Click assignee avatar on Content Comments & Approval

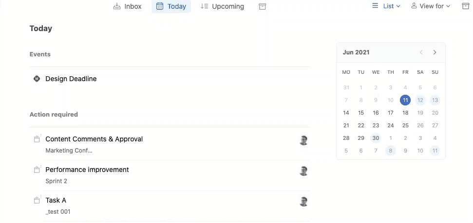pyautogui.click(x=304, y=140)
